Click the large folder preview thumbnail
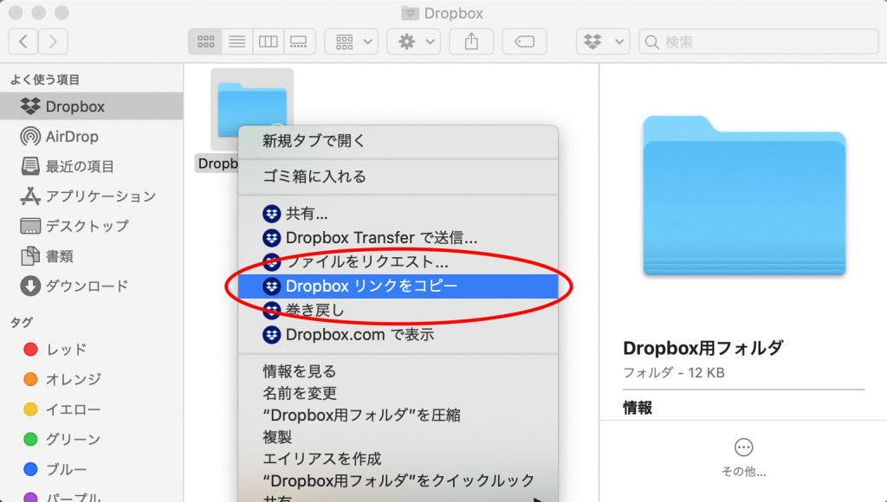This screenshot has height=502, width=887. click(744, 196)
